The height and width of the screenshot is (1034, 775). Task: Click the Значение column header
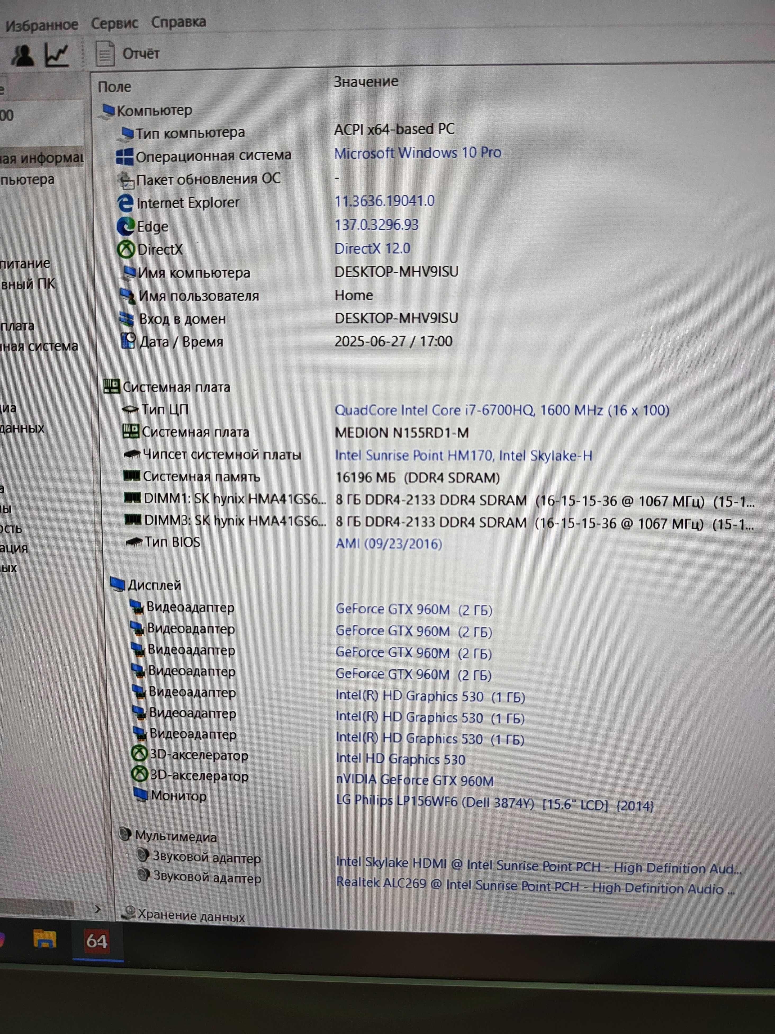366,82
